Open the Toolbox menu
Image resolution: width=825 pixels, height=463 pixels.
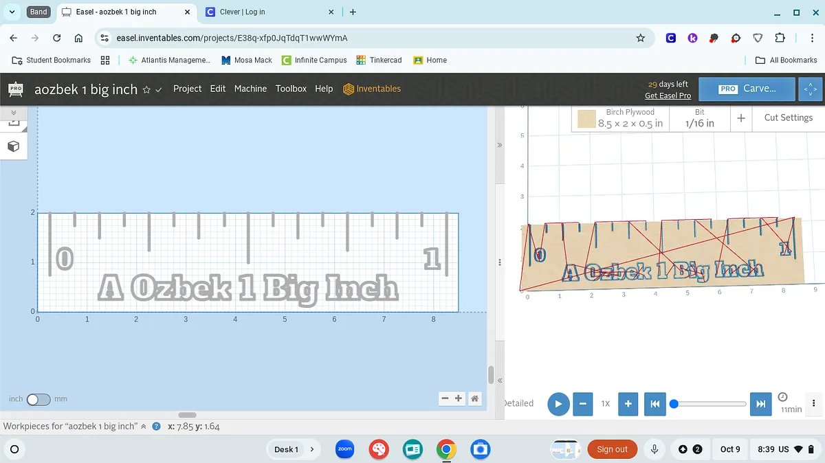pos(291,89)
